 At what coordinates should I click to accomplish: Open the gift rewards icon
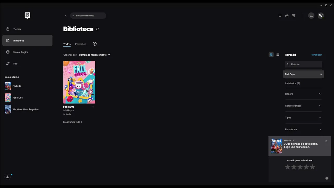point(287,16)
